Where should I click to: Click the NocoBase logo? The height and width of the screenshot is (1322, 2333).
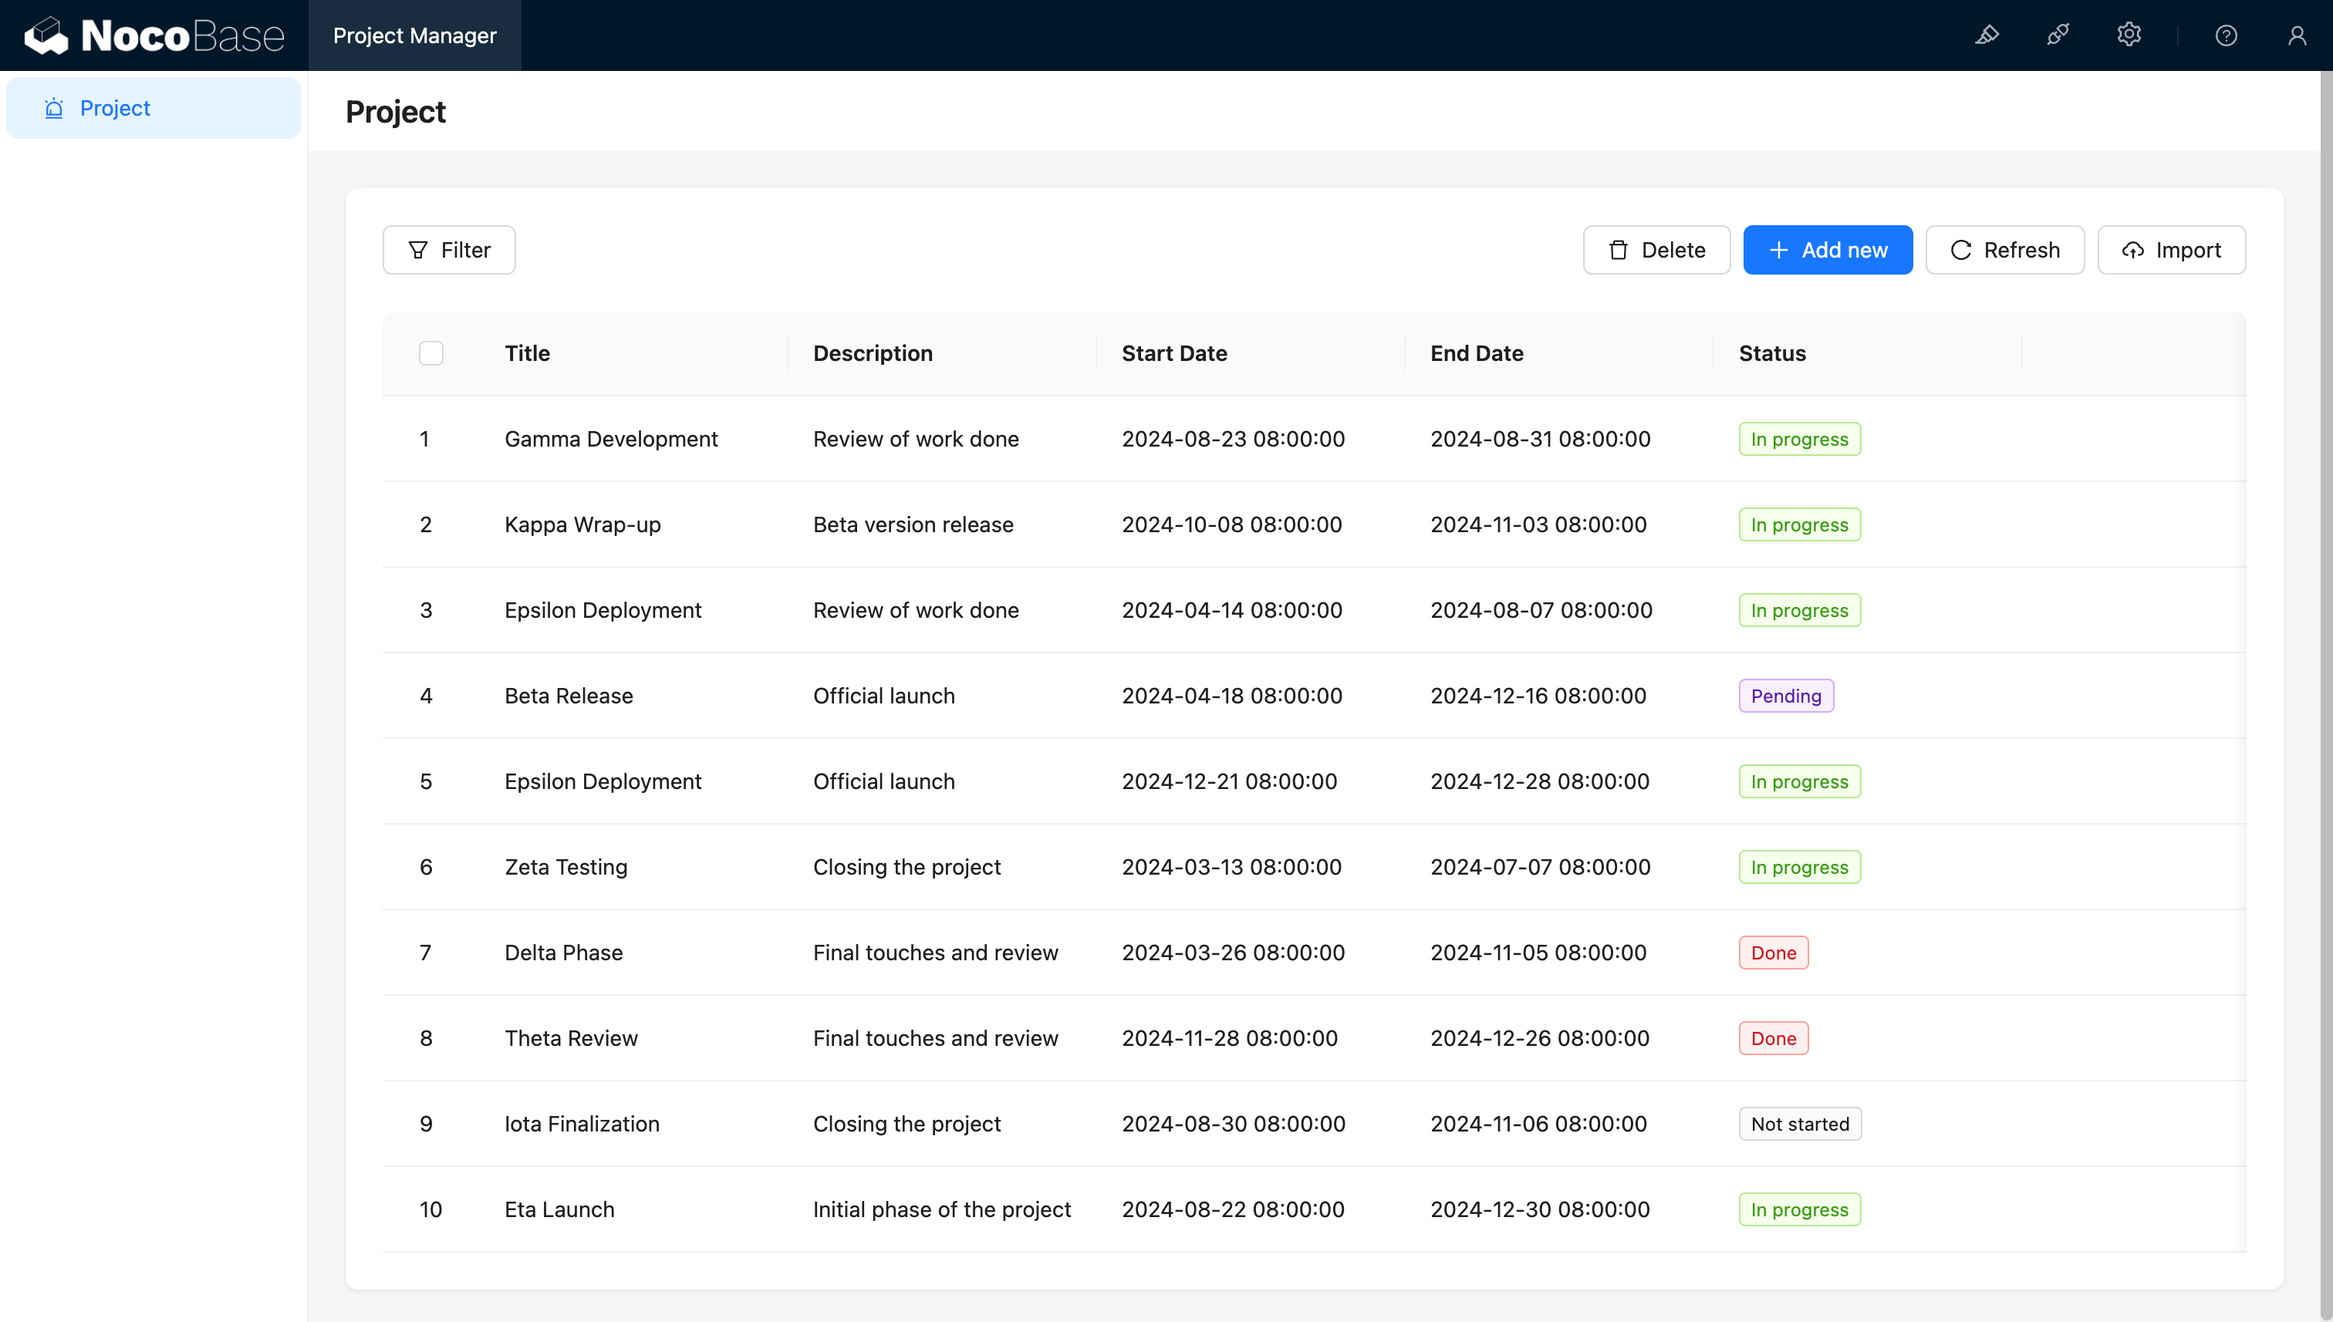pos(154,35)
